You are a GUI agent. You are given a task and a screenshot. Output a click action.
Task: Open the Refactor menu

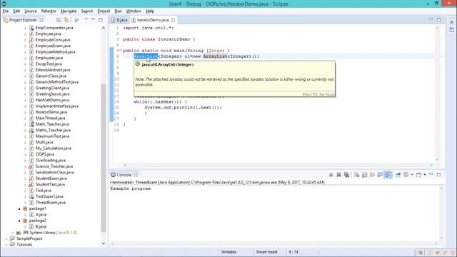(49, 11)
